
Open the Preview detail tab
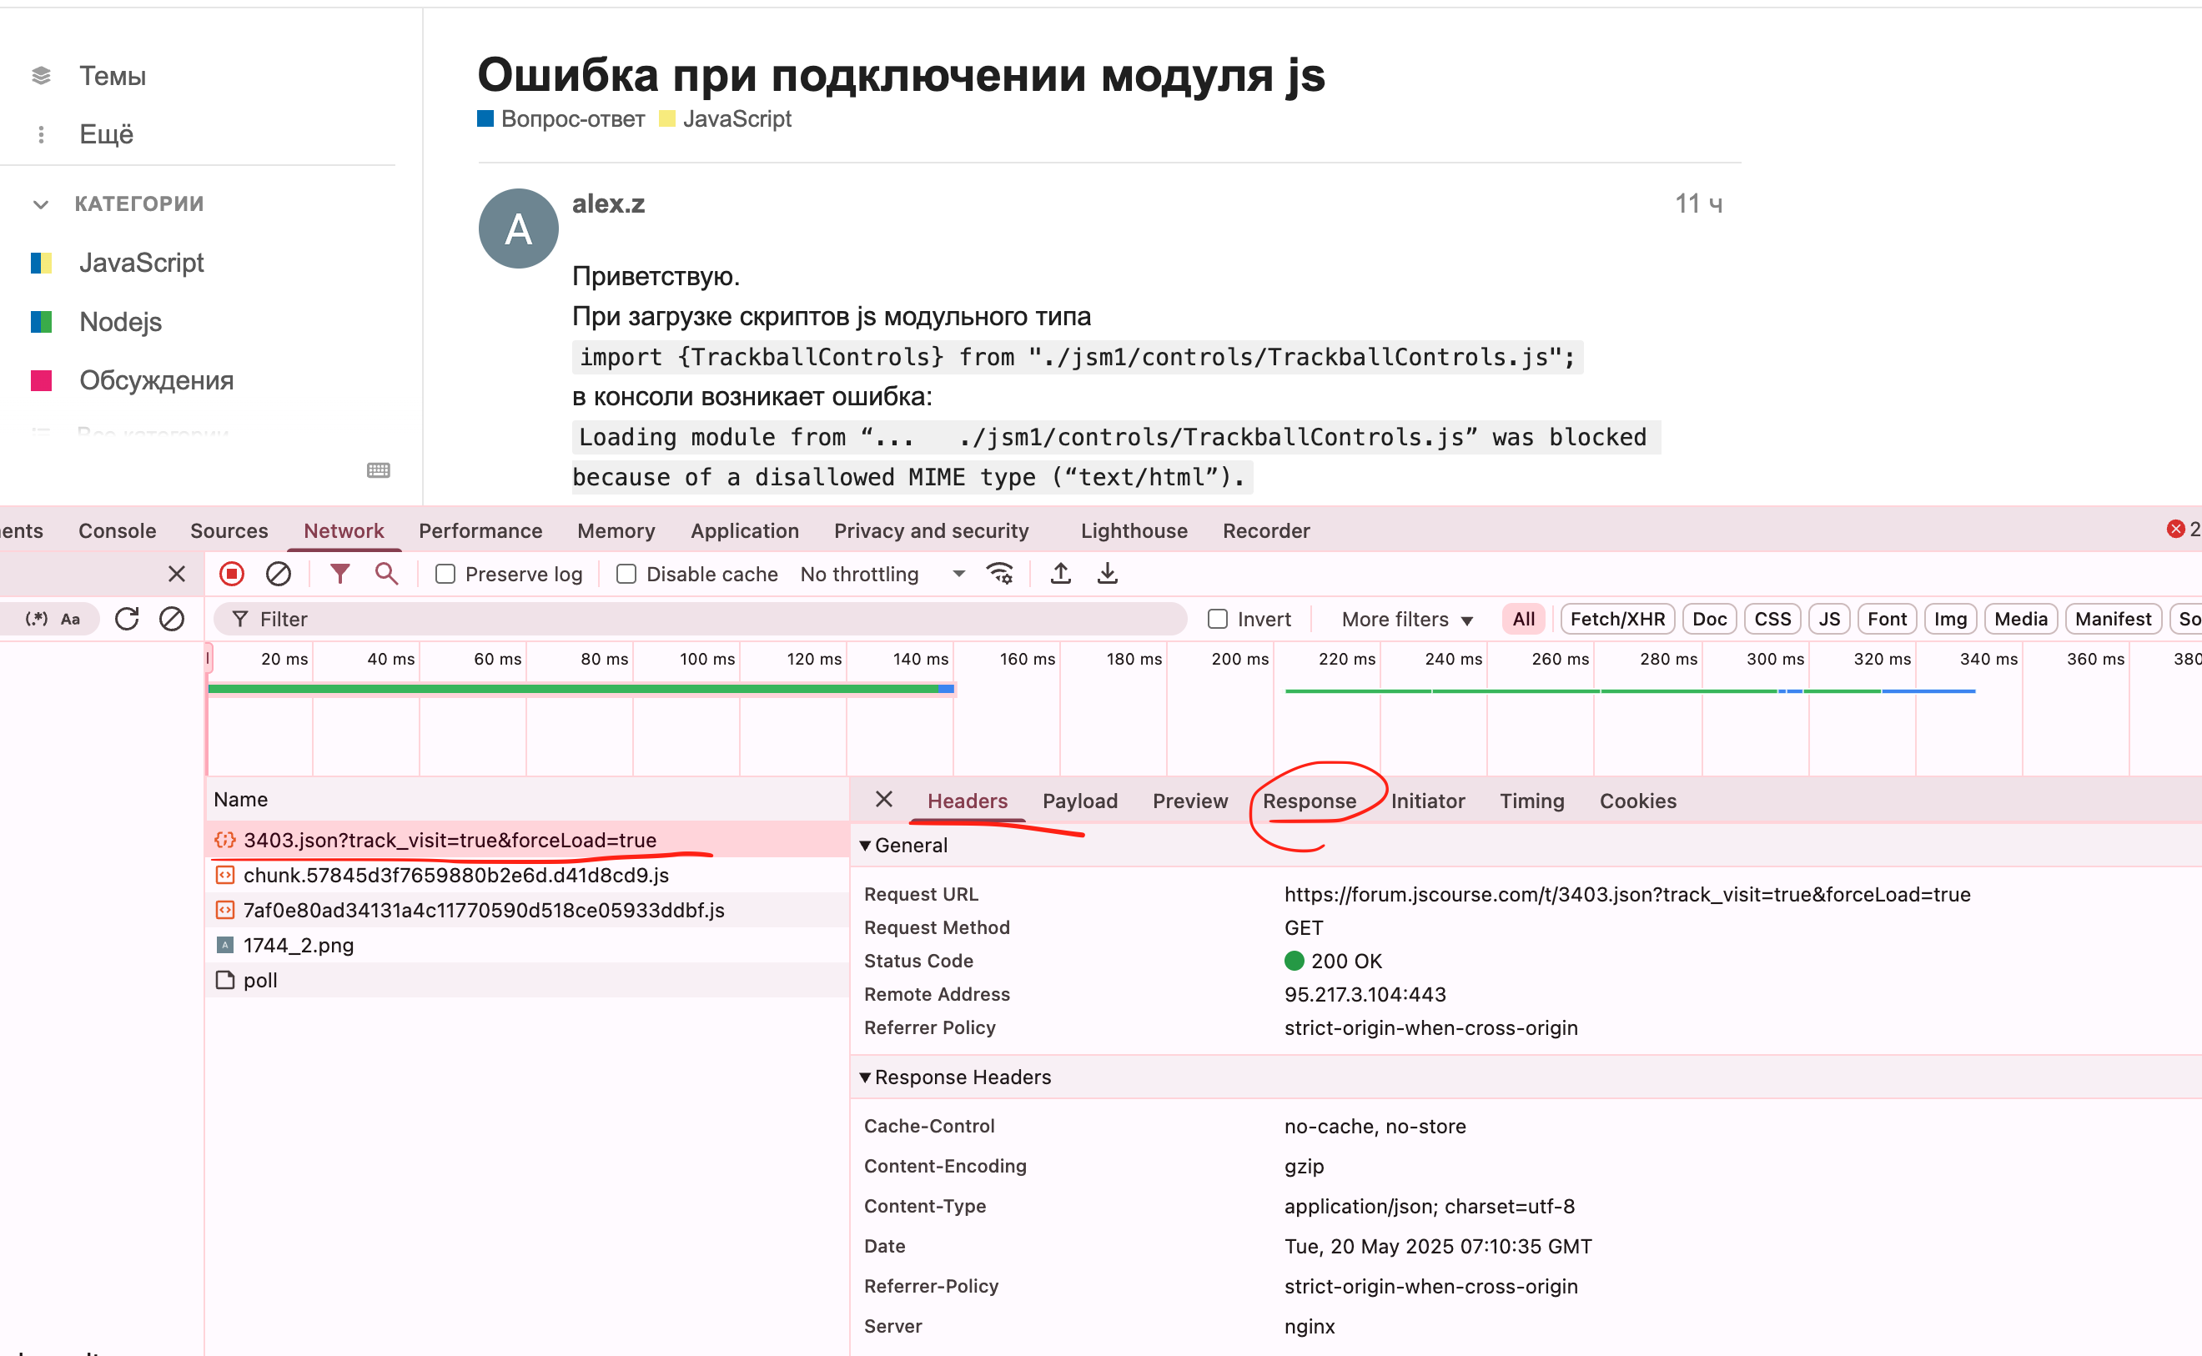pos(1189,800)
